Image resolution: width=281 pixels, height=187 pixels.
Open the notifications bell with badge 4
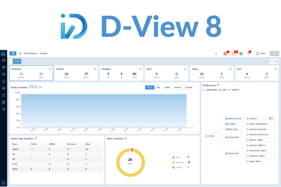coord(248,53)
